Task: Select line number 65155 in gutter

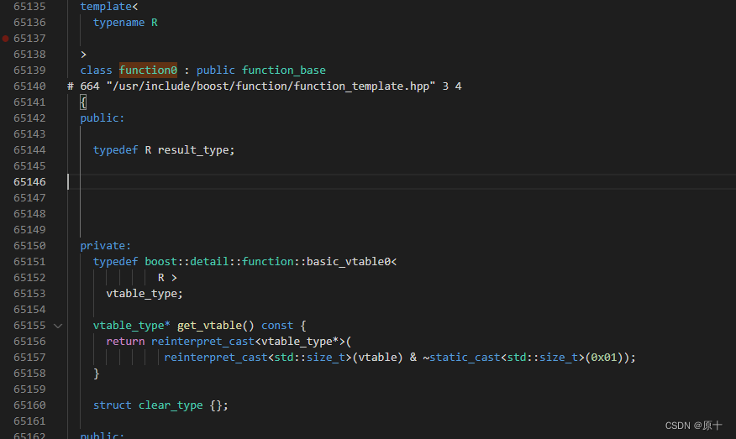Action: pyautogui.click(x=29, y=326)
